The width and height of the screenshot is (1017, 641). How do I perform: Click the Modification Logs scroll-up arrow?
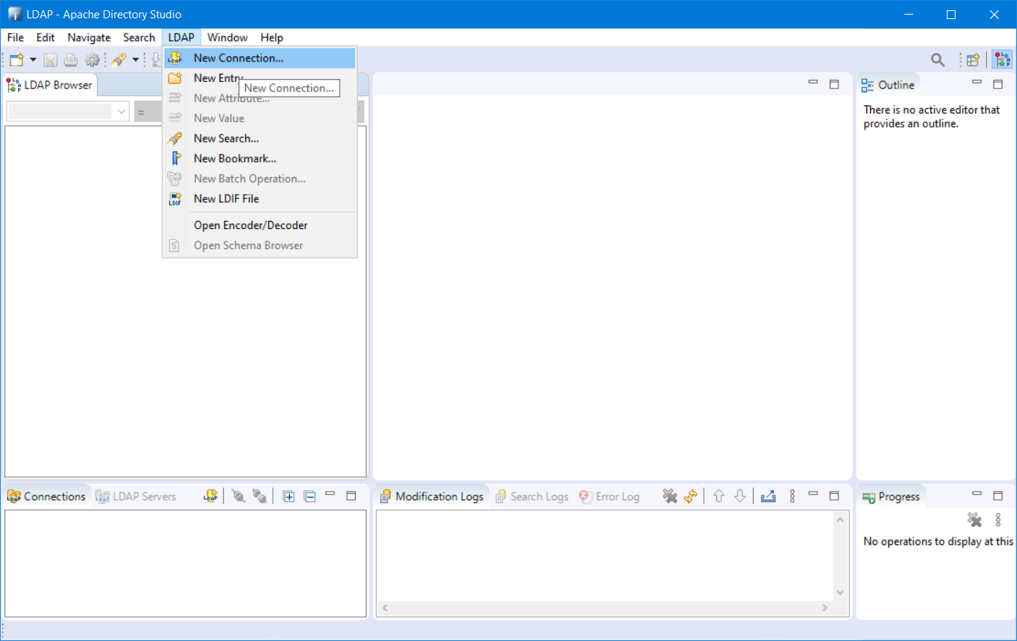coord(840,520)
